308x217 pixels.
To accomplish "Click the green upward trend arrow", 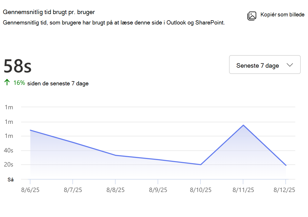I will (7, 82).
